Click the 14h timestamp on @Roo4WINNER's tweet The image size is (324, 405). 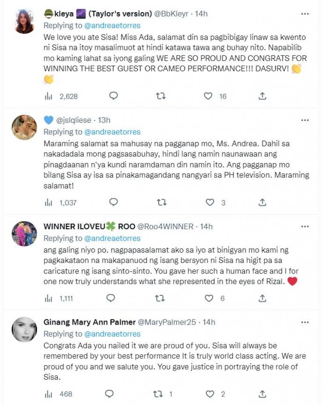point(205,226)
